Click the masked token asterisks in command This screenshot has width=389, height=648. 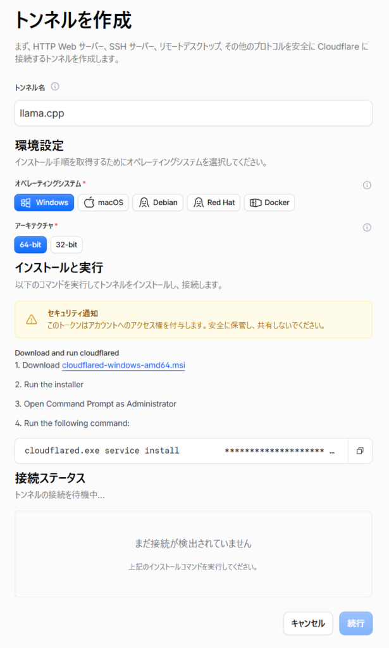(275, 451)
